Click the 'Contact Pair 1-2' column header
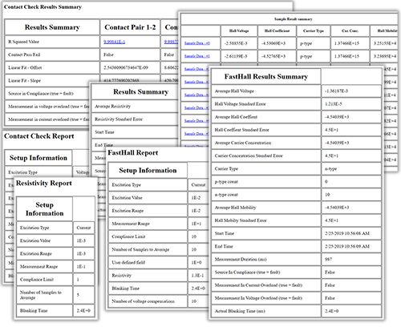Viewport: 401px width, 327px height. (130, 27)
